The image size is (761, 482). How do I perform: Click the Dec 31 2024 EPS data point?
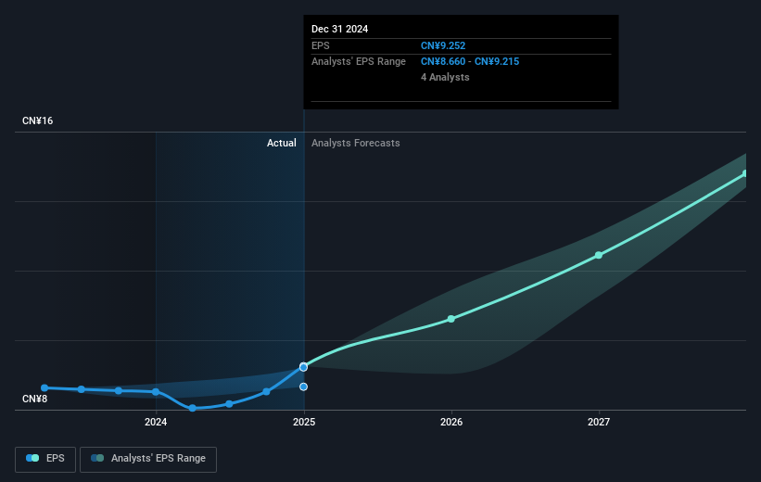pyautogui.click(x=303, y=367)
